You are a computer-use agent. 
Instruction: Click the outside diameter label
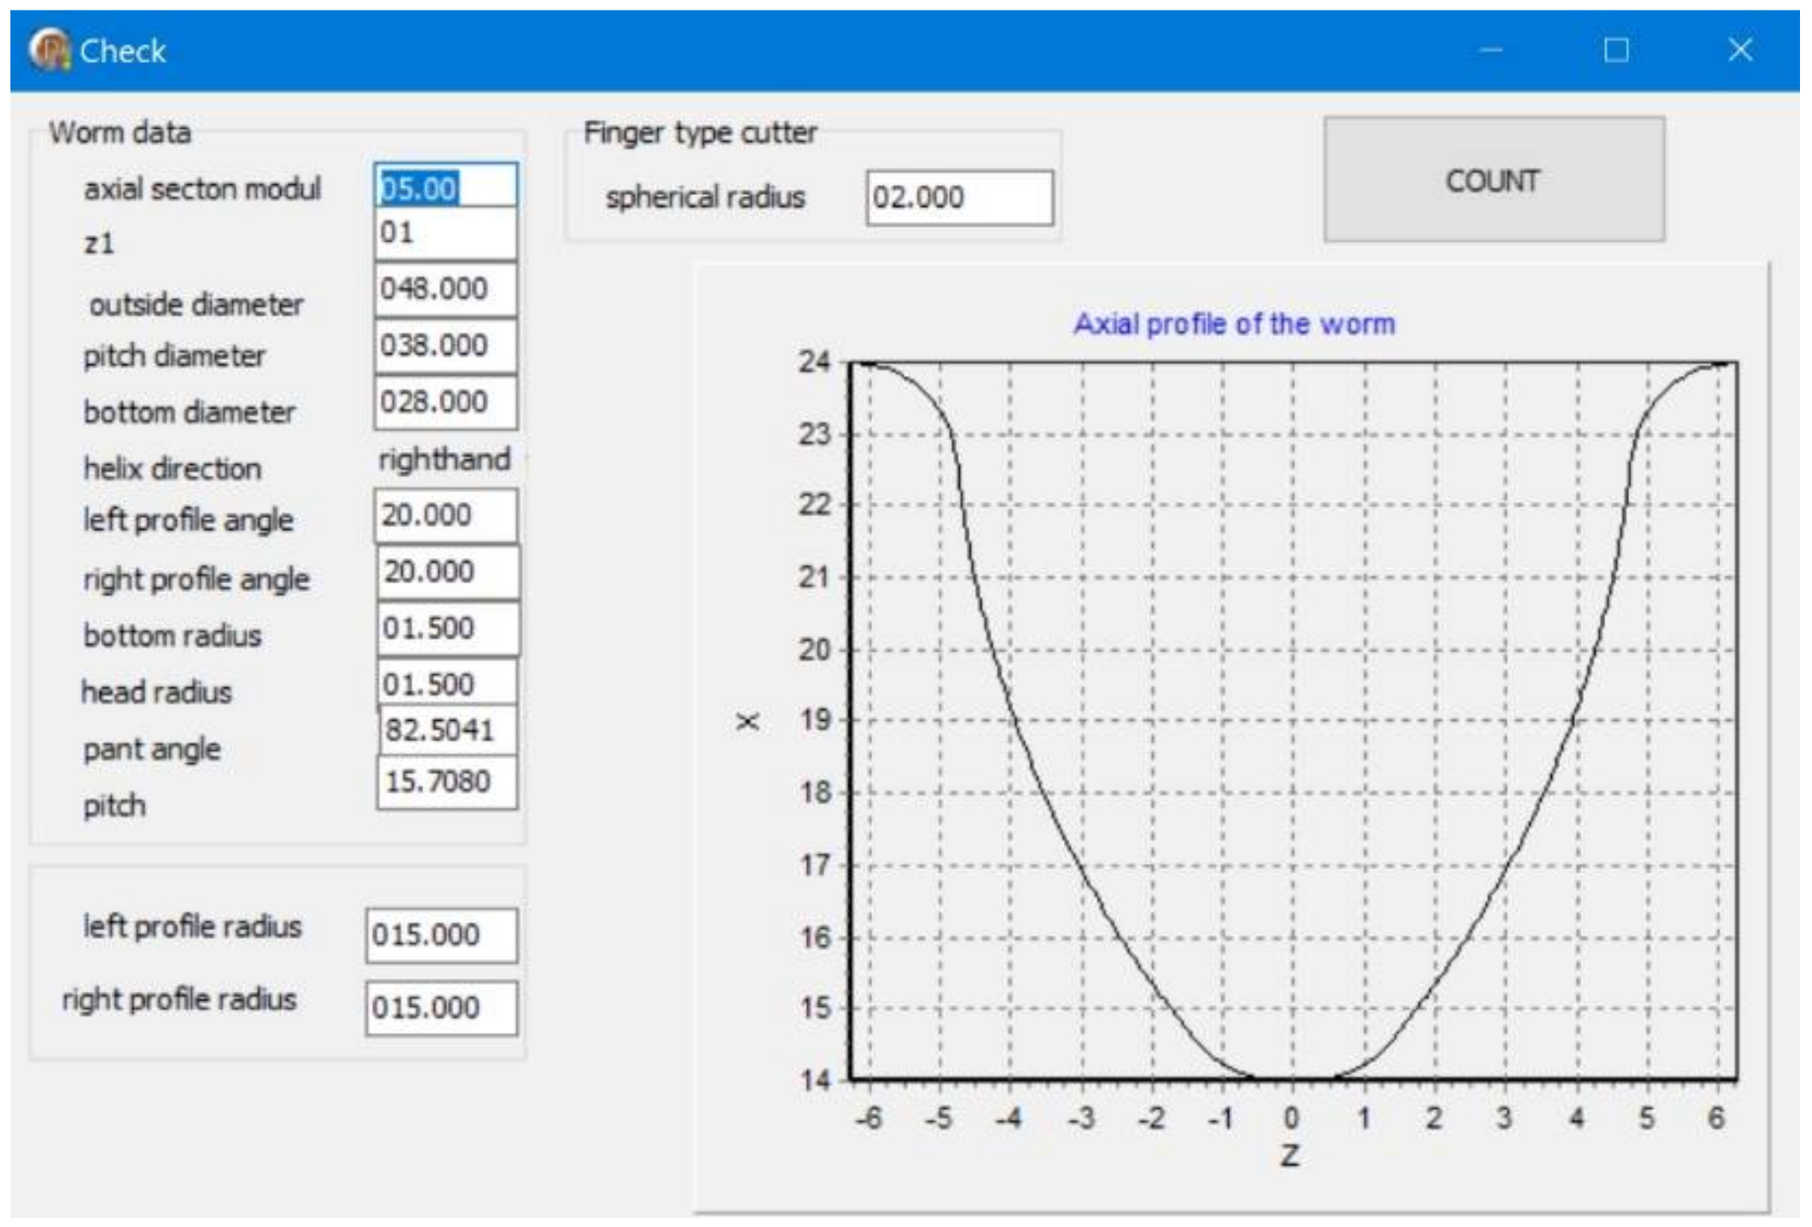pyautogui.click(x=196, y=305)
